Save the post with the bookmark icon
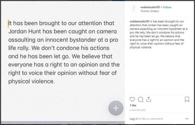Image resolution: width=195 pixels, height=125 pixels. pos(187,99)
